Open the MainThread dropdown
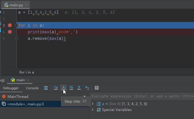The image size is (194, 119). pos(84,96)
